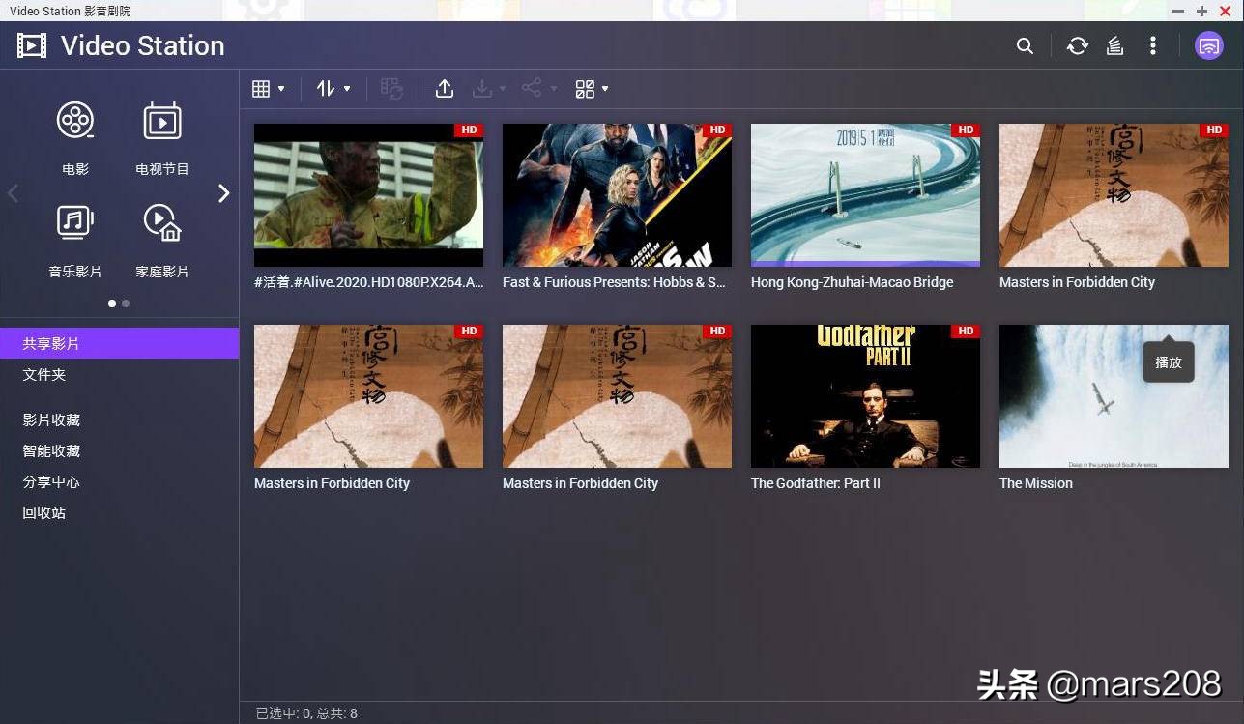Open Recycle Bin (回收站) in sidebar
Image resolution: width=1244 pixels, height=724 pixels.
44,512
